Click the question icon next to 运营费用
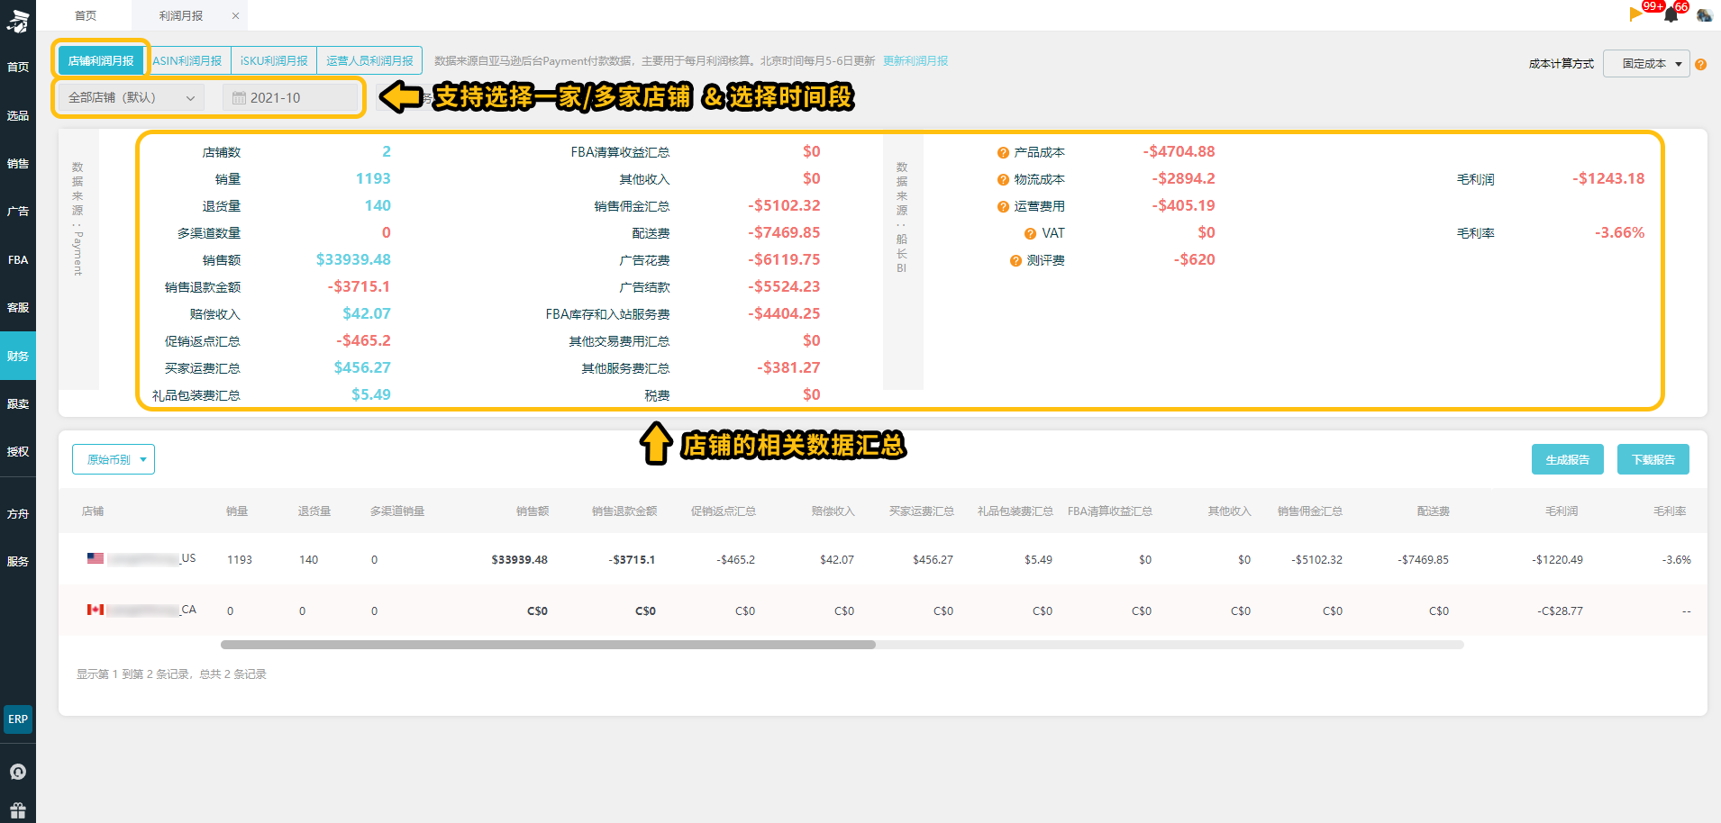The height and width of the screenshot is (823, 1721). 1003,207
